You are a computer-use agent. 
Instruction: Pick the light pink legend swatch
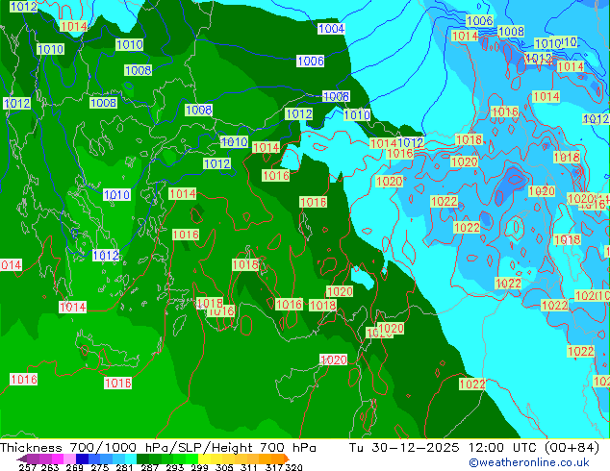coord(69,459)
